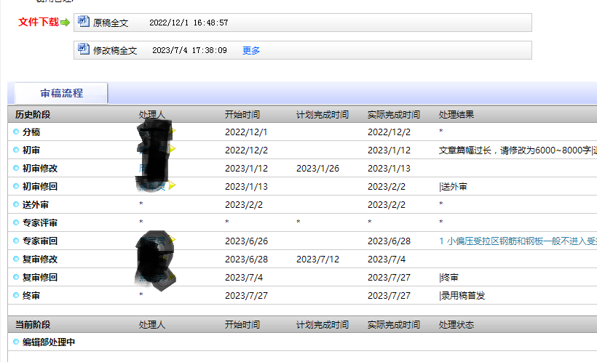Viewport: 597px width, 362px height.
Task: Open the 专家审回 review comment text
Action: click(x=517, y=241)
